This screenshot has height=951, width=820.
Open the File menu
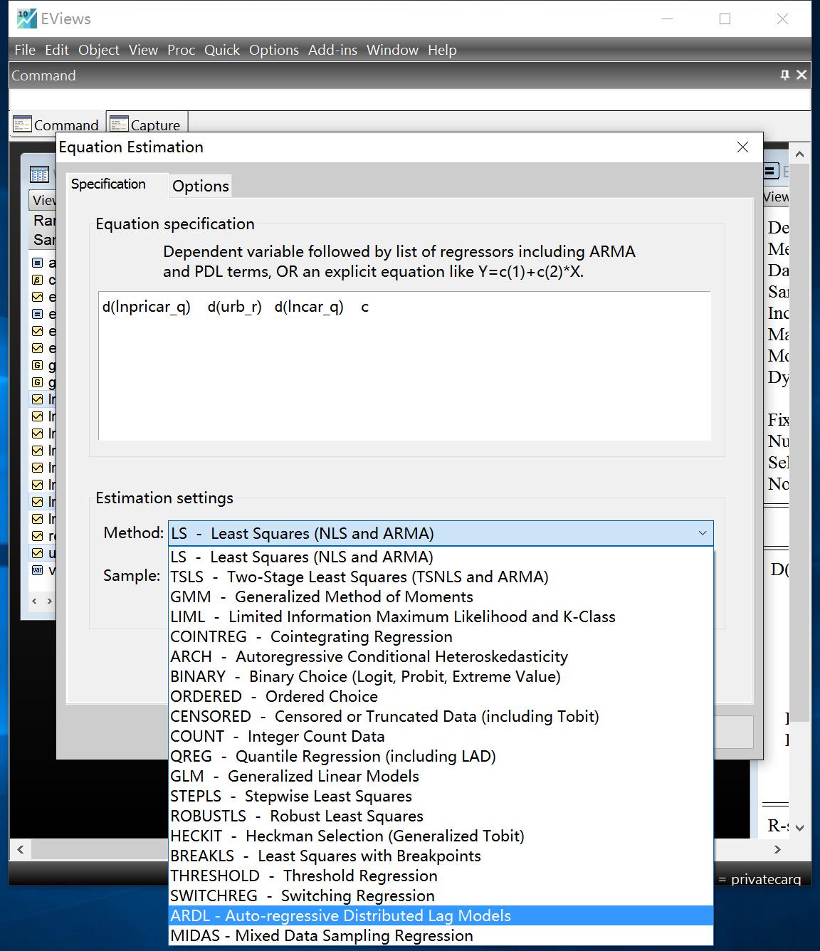pyautogui.click(x=25, y=50)
